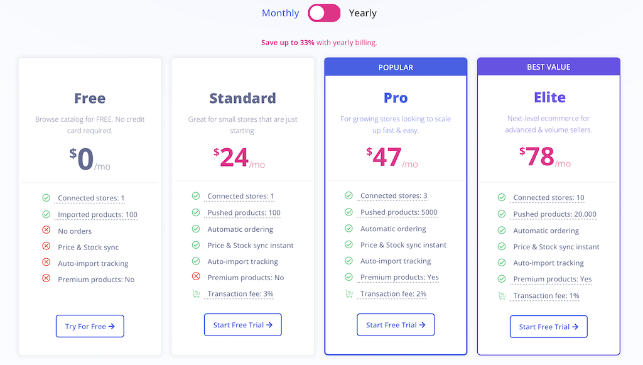Select the Yearly label
Screen dimensions: 643x365
[363, 13]
